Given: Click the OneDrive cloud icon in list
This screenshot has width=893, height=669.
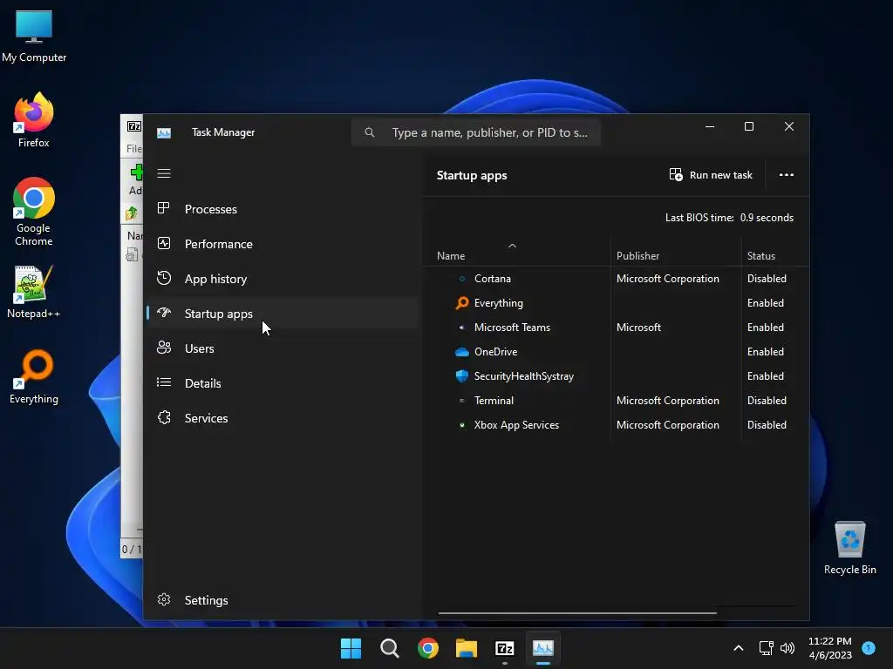Looking at the screenshot, I should [x=462, y=352].
